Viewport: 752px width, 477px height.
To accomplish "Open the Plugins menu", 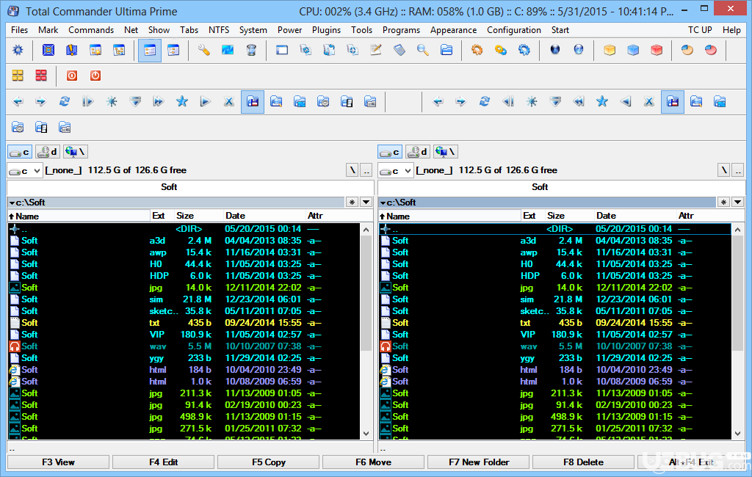I will click(x=326, y=30).
